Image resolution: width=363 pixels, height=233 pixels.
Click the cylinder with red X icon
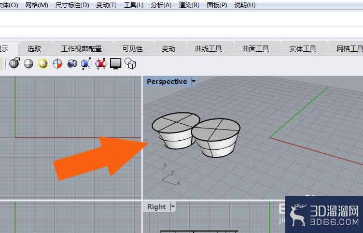(101, 64)
